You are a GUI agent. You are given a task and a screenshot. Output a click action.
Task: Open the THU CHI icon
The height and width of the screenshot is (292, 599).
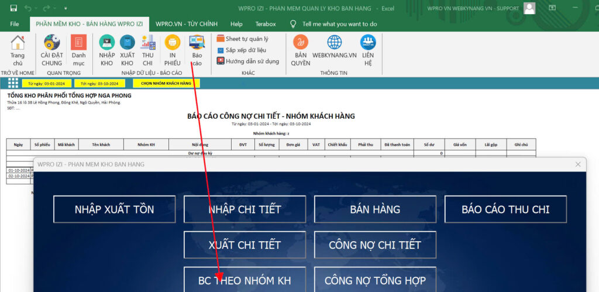click(147, 49)
